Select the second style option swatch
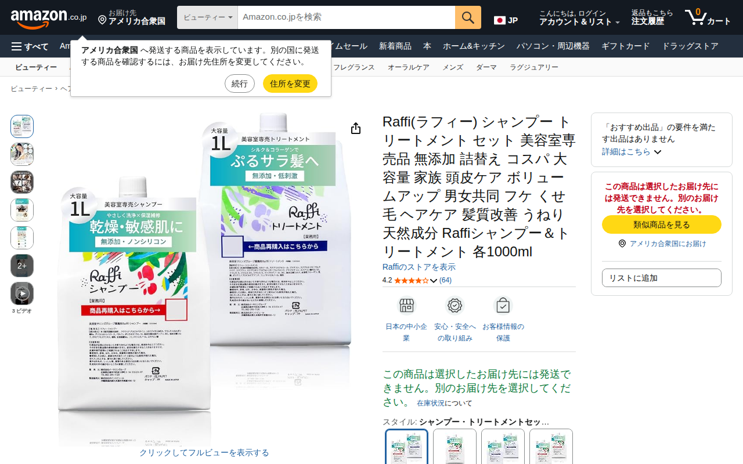 (455, 447)
